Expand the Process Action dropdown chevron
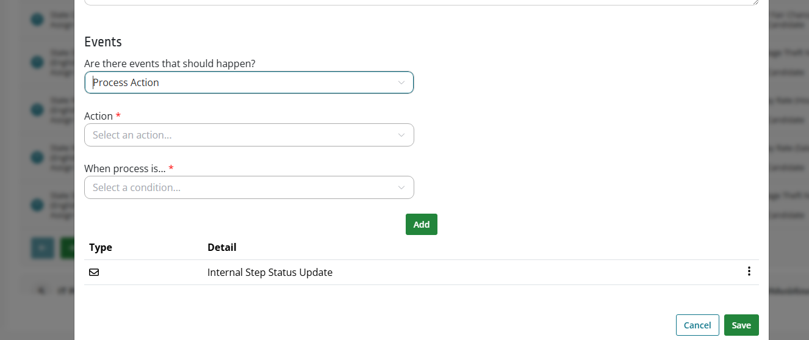Screen dimensions: 809x340 pyautogui.click(x=401, y=82)
